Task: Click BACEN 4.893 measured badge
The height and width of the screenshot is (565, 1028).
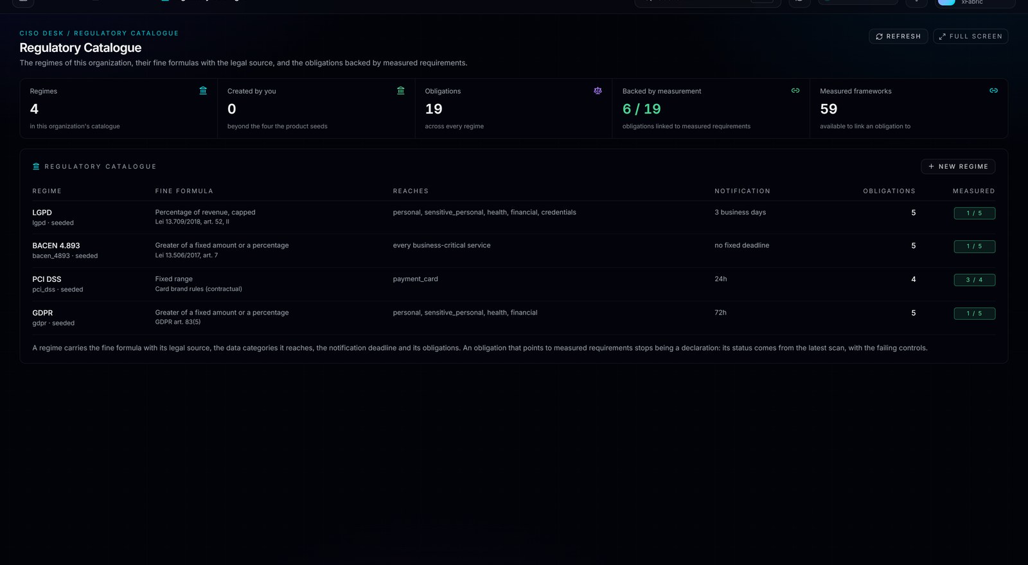Action: point(974,247)
